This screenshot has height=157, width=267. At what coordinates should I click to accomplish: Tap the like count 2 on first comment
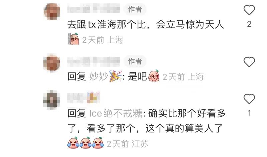(249, 24)
